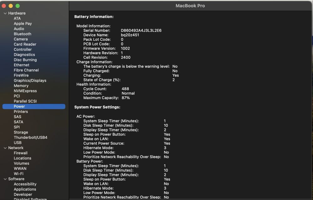Viewport: 313px width, 200px height.
Task: Click the Network section label
Action: [16, 148]
